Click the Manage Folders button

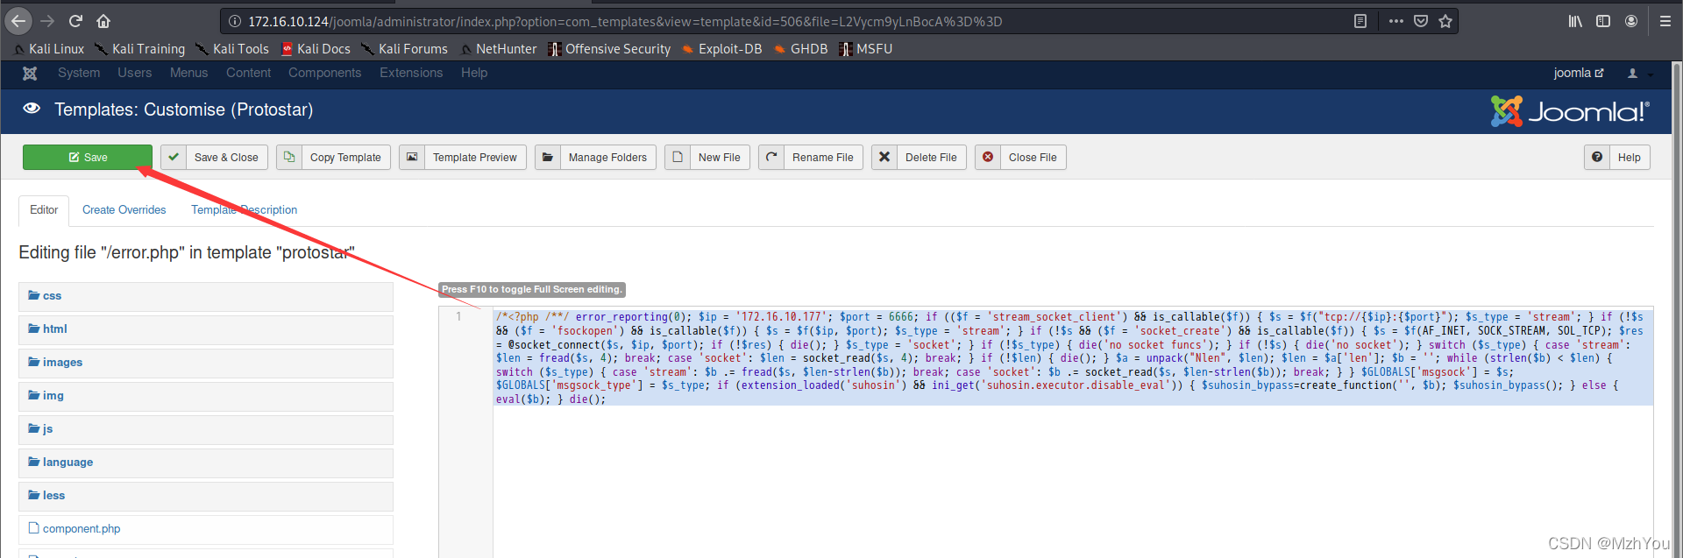point(595,158)
